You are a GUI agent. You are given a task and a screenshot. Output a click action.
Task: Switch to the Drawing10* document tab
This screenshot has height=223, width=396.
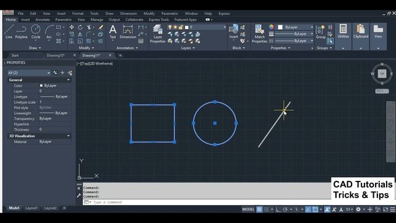pyautogui.click(x=56, y=55)
